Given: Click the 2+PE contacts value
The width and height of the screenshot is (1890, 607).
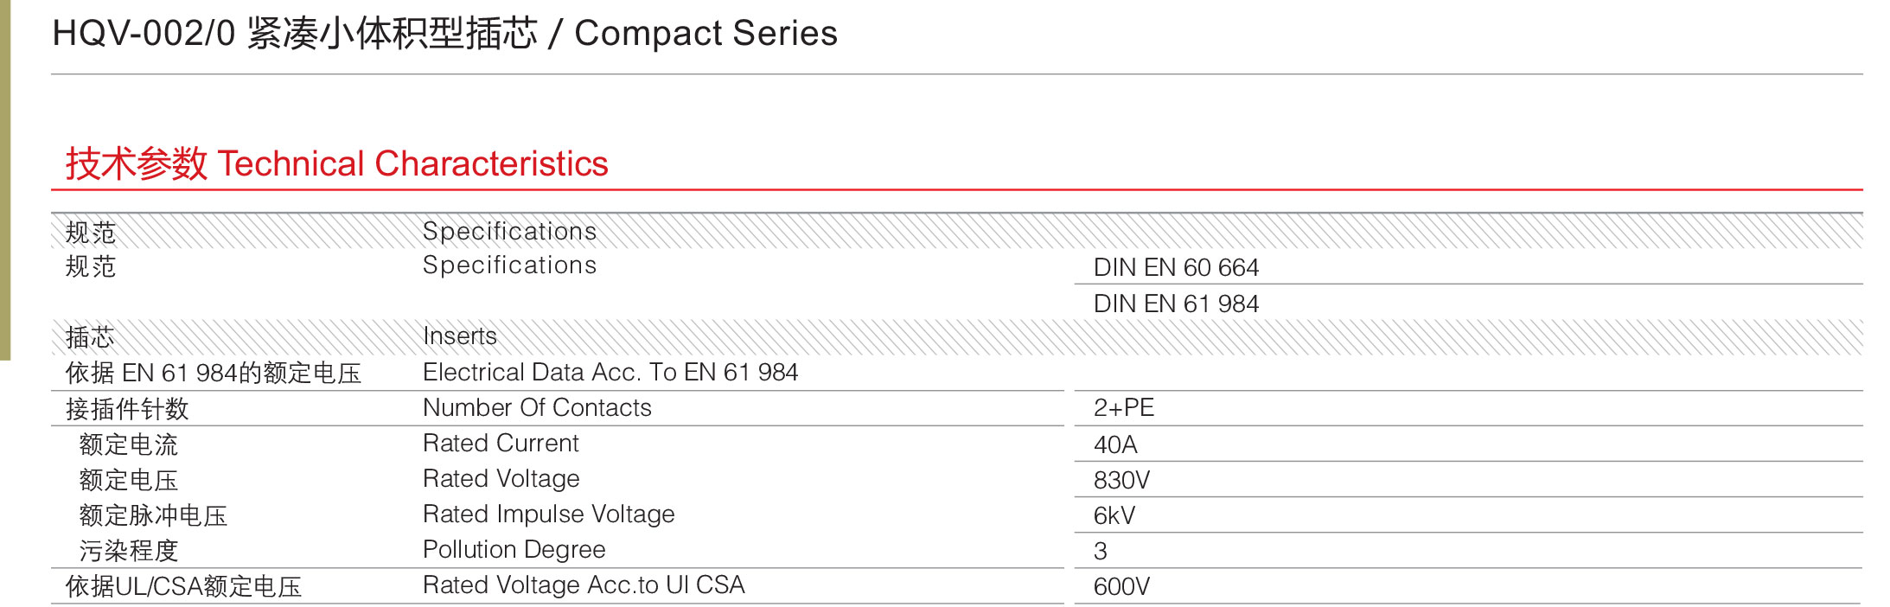Looking at the screenshot, I should pos(1124,408).
